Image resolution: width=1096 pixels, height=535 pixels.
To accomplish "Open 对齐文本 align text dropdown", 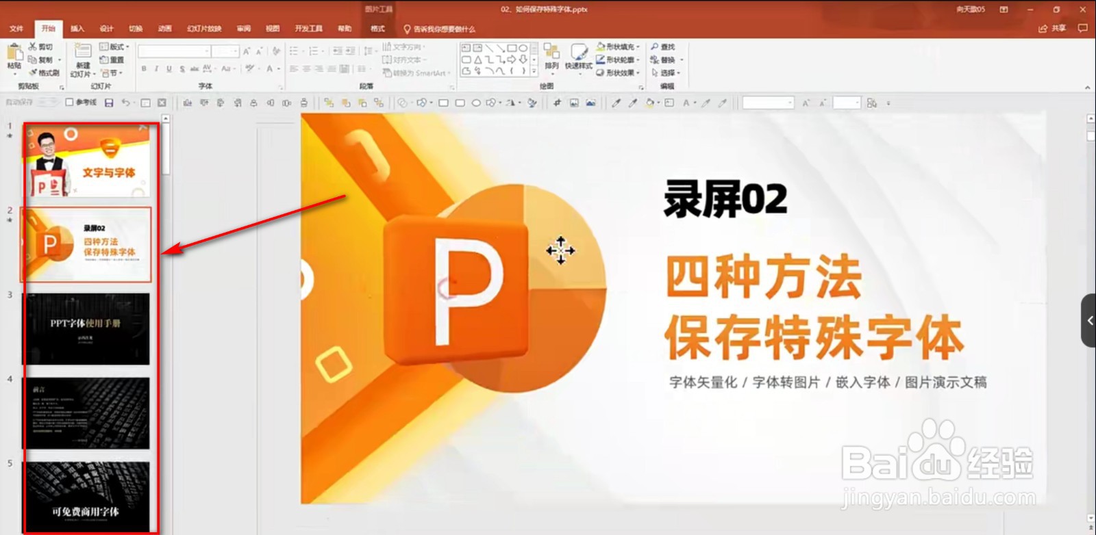I will point(404,60).
